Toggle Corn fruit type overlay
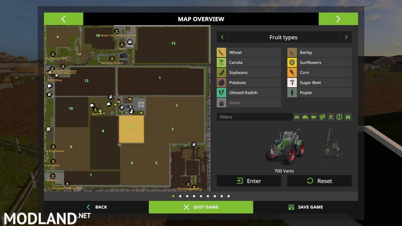Screen dimensions: 402x226 click(x=319, y=73)
